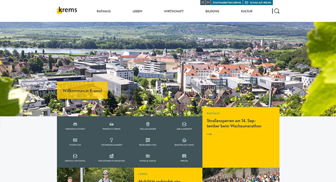Open the Rathaus navigation menu

pos(104,11)
